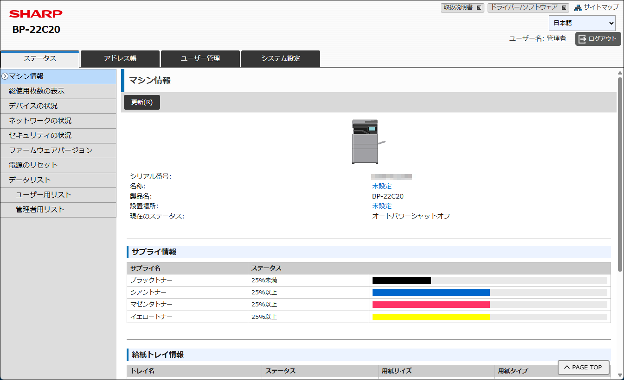The width and height of the screenshot is (624, 380).
Task: Open the 取扱説明書 manual link
Action: coord(462,7)
